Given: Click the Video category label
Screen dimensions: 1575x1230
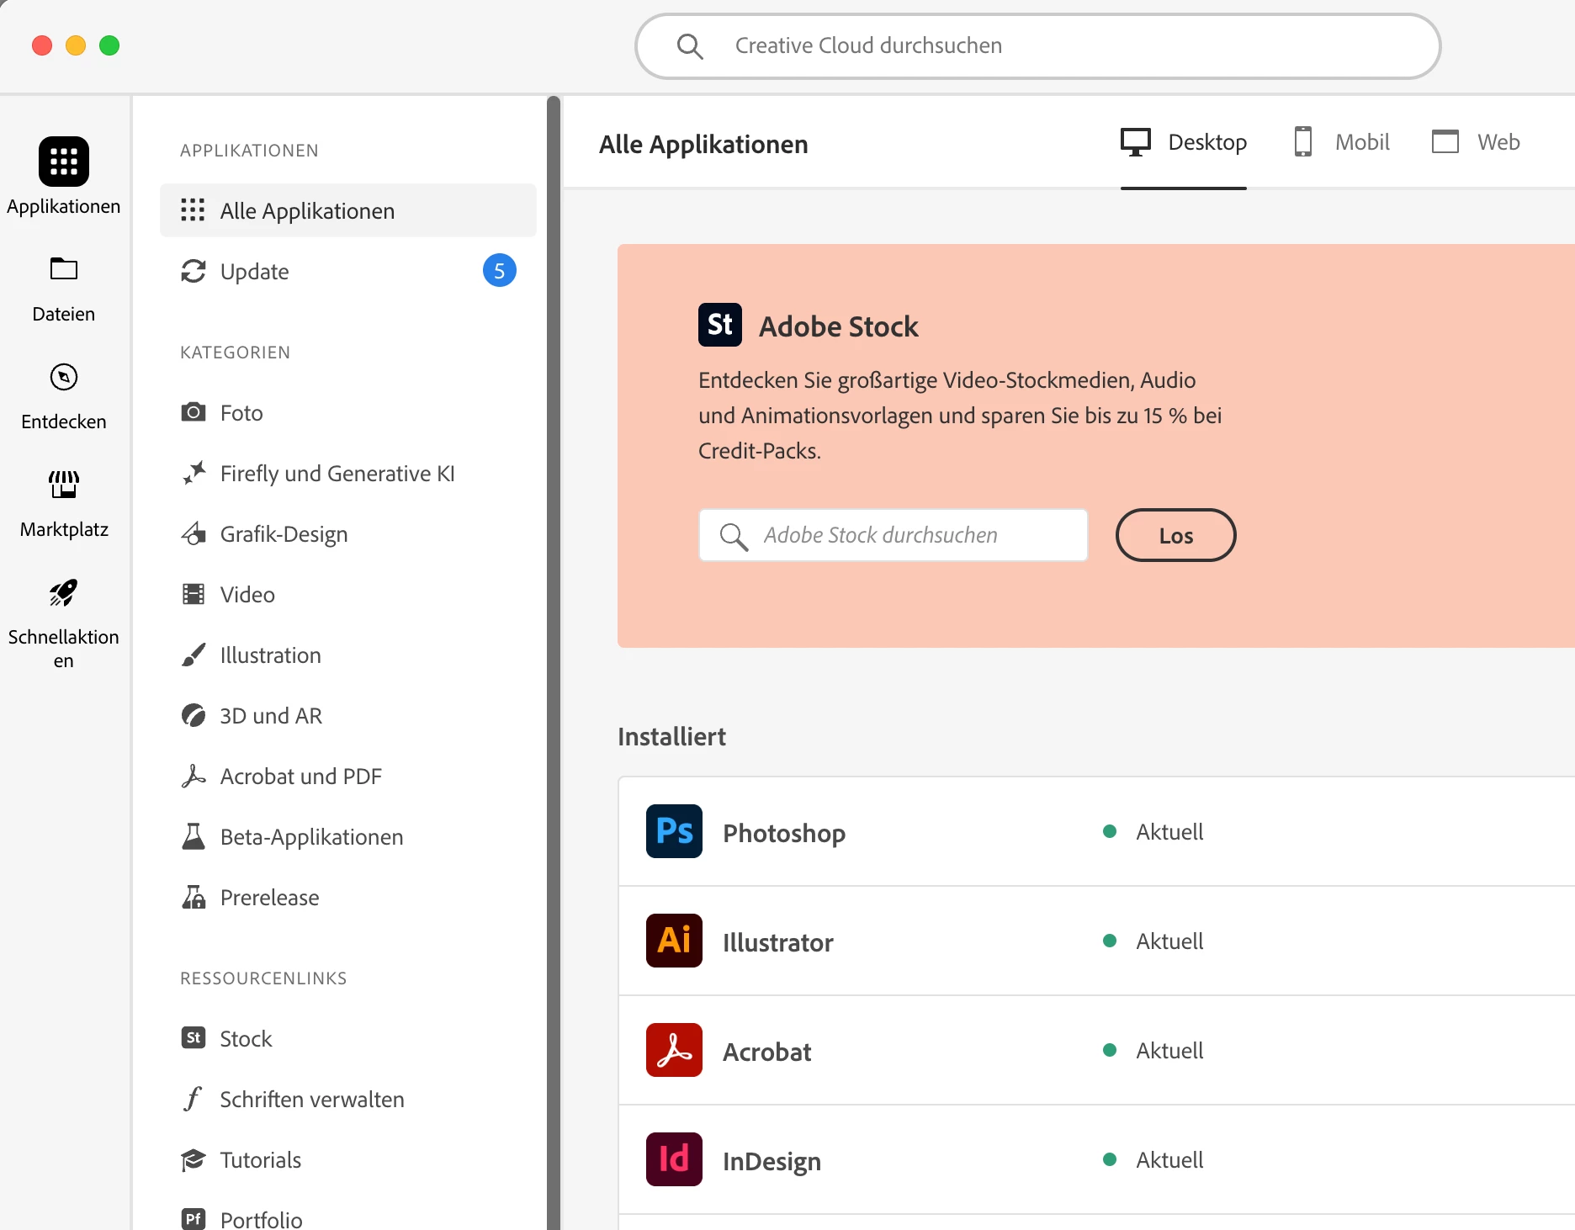Looking at the screenshot, I should click(247, 594).
